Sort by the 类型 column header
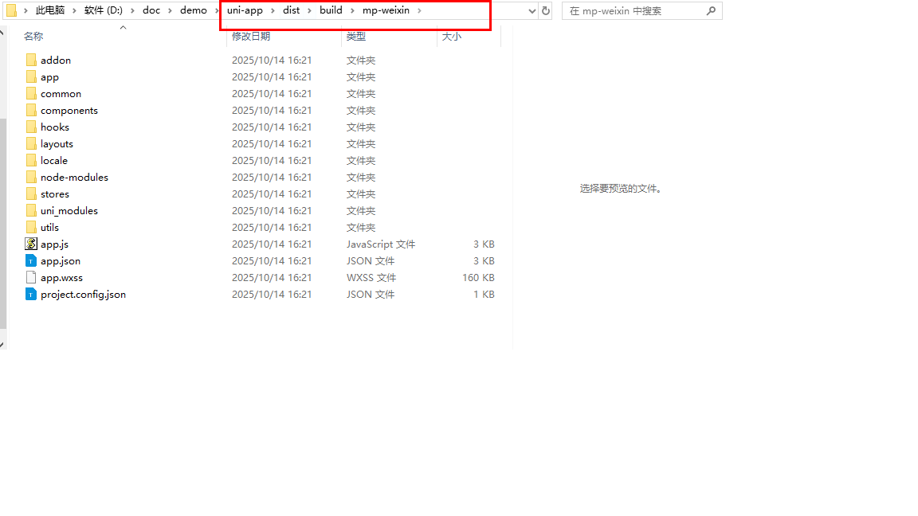This screenshot has width=918, height=516. click(355, 37)
